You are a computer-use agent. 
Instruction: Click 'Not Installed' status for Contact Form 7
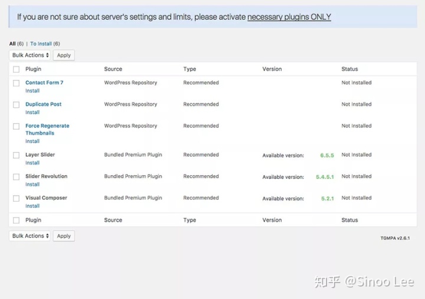[357, 83]
